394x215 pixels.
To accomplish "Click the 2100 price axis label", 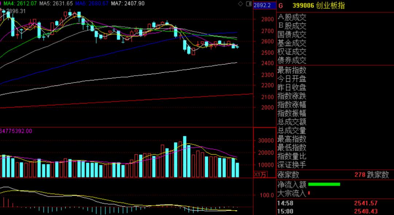I will click(267, 97).
